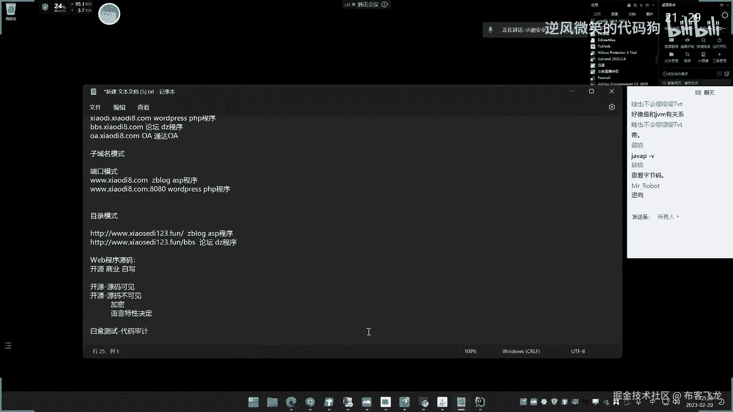733x412 pixels.
Task: Open Microsoft Edge from the taskbar
Action: coord(291,402)
